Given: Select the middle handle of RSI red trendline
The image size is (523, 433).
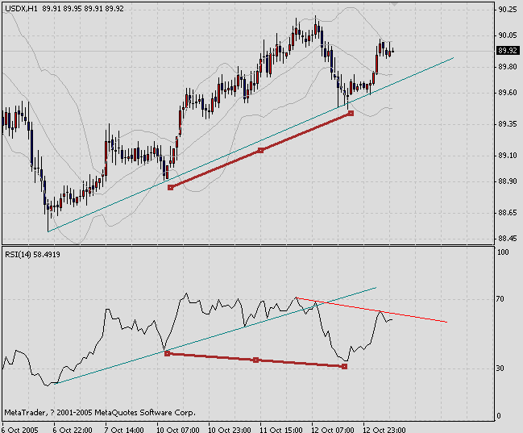Looking at the screenshot, I should click(x=255, y=360).
